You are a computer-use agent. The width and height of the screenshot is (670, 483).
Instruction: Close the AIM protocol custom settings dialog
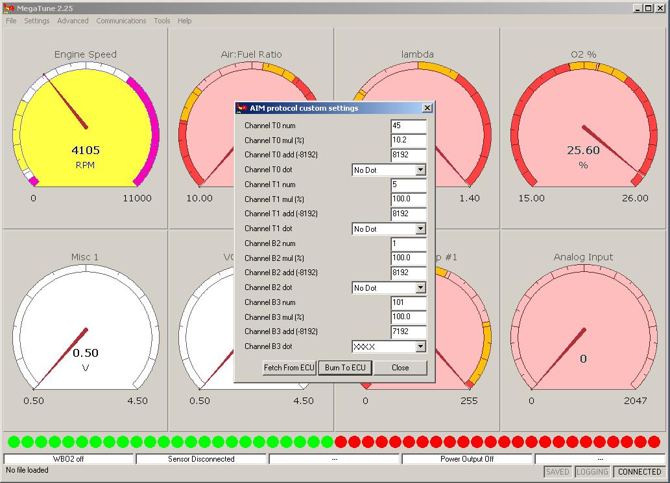427,108
